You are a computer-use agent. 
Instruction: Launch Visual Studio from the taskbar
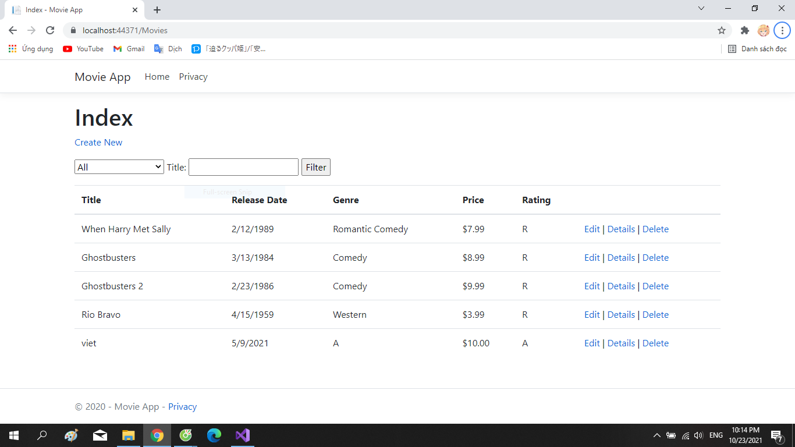tap(243, 435)
